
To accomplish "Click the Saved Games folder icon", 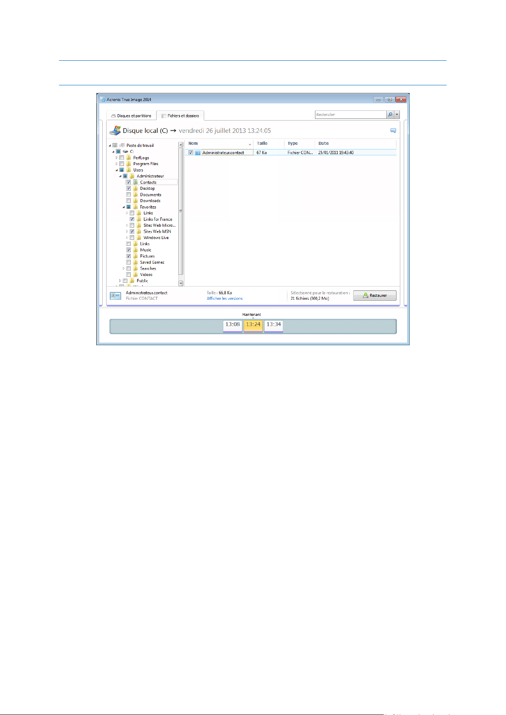I will pyautogui.click(x=135, y=262).
